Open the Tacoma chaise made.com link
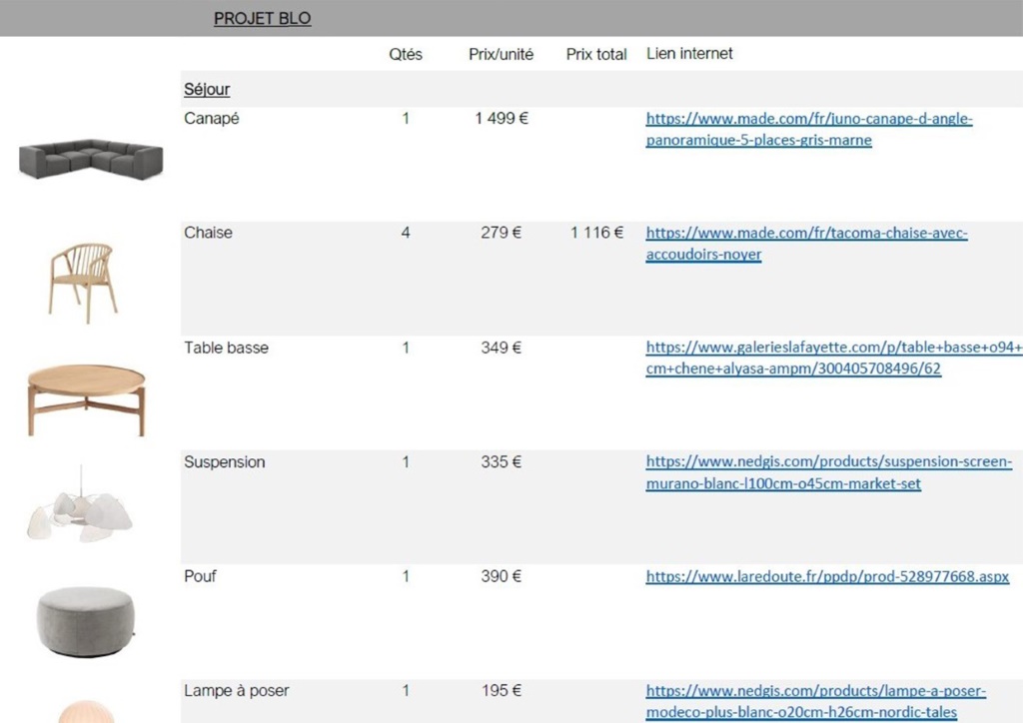Viewport: 1023px width, 723px height. (x=806, y=244)
